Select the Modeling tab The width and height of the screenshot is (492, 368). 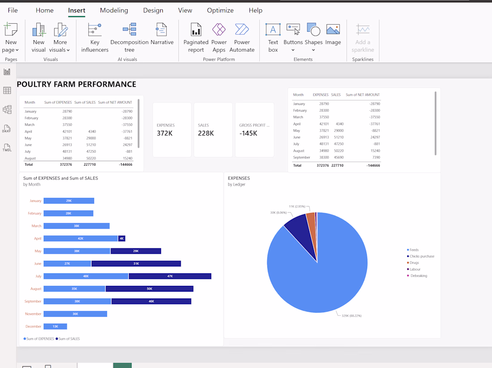pos(114,10)
